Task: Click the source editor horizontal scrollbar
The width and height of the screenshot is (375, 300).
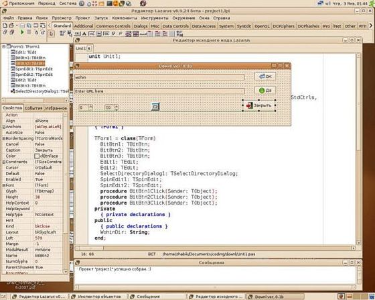Action: tap(214, 248)
